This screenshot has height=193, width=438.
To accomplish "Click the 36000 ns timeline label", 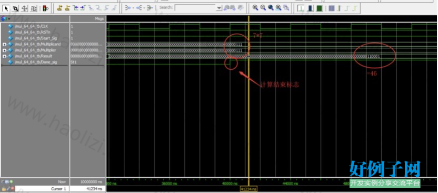I will click(x=170, y=184).
